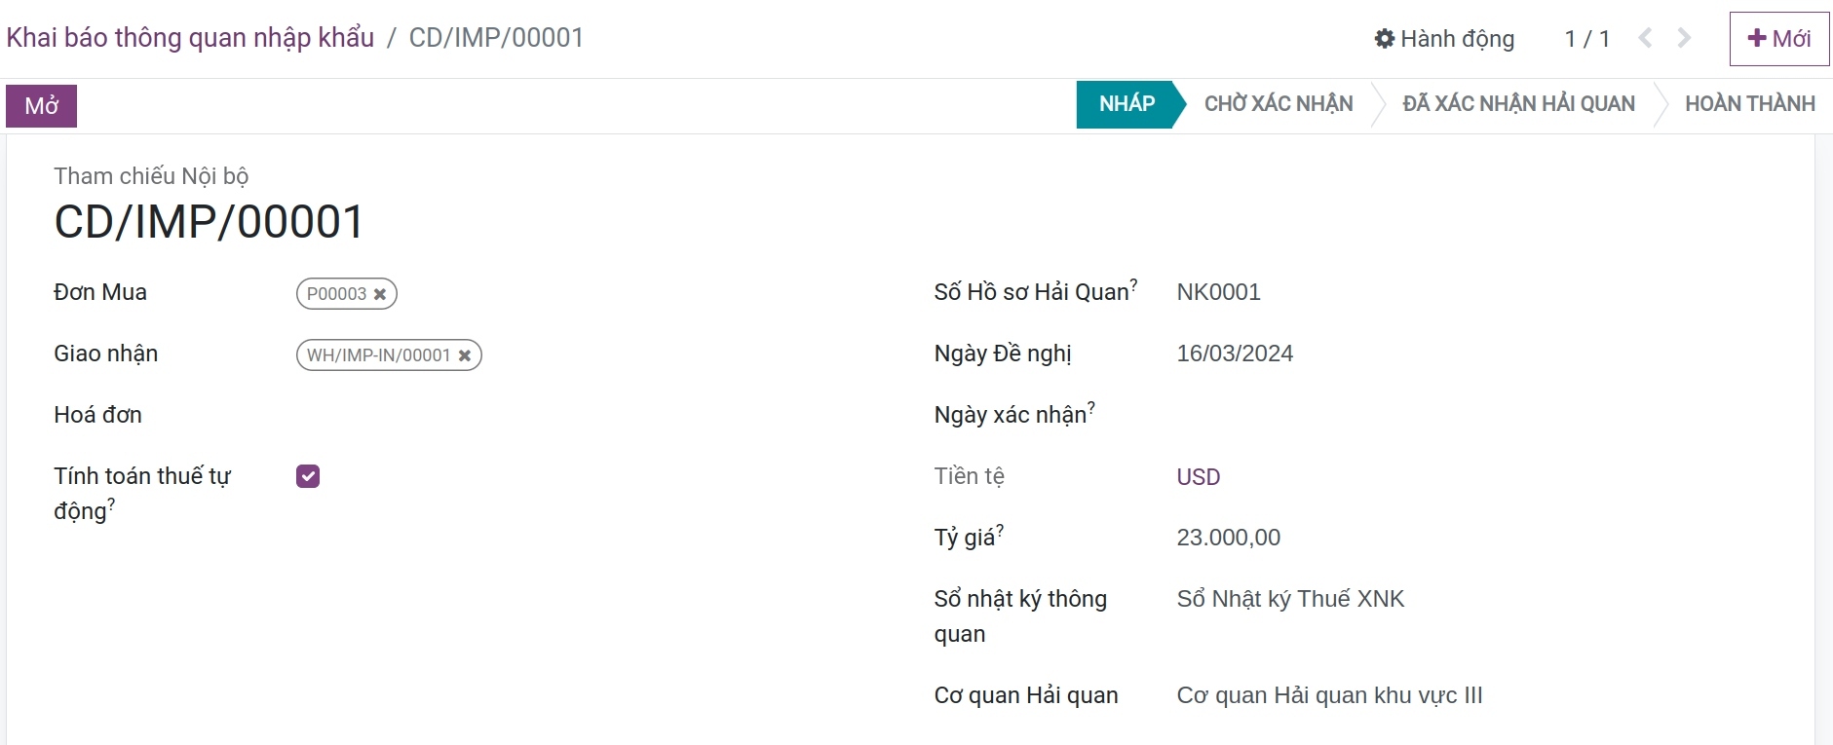Click the 1 / 1 pager counter
Screen dimensions: 1833x745
click(1586, 39)
